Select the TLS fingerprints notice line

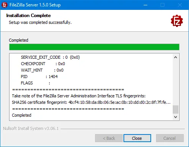point(79,96)
